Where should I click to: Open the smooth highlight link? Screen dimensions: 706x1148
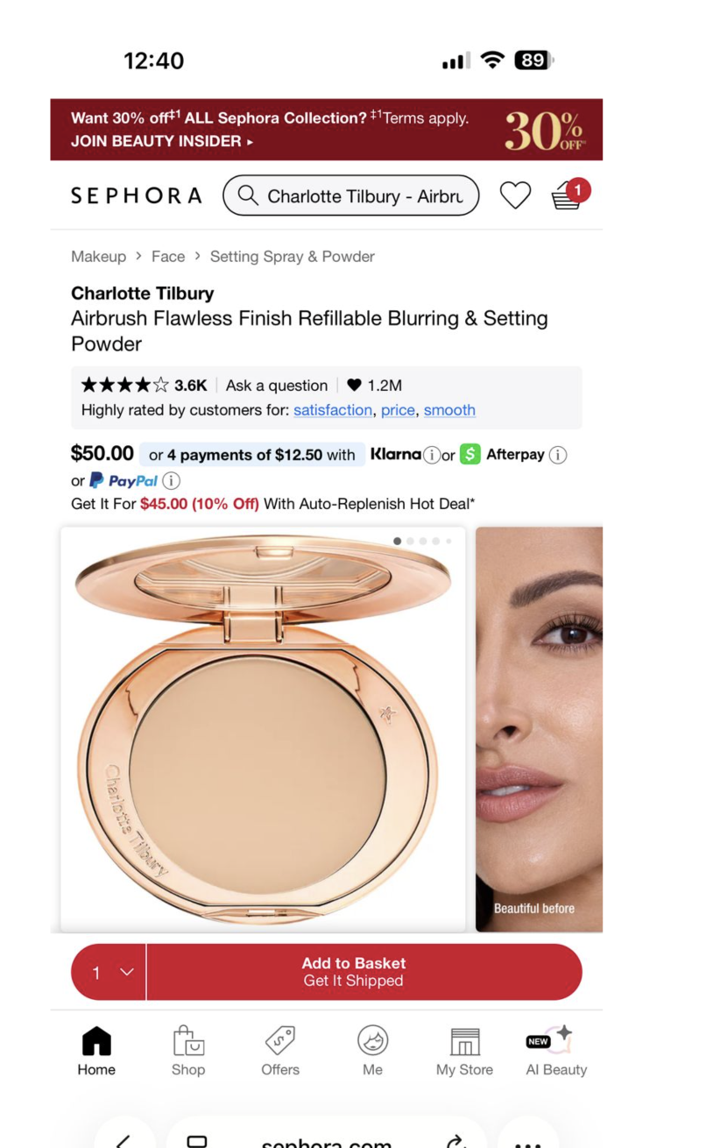click(x=449, y=410)
